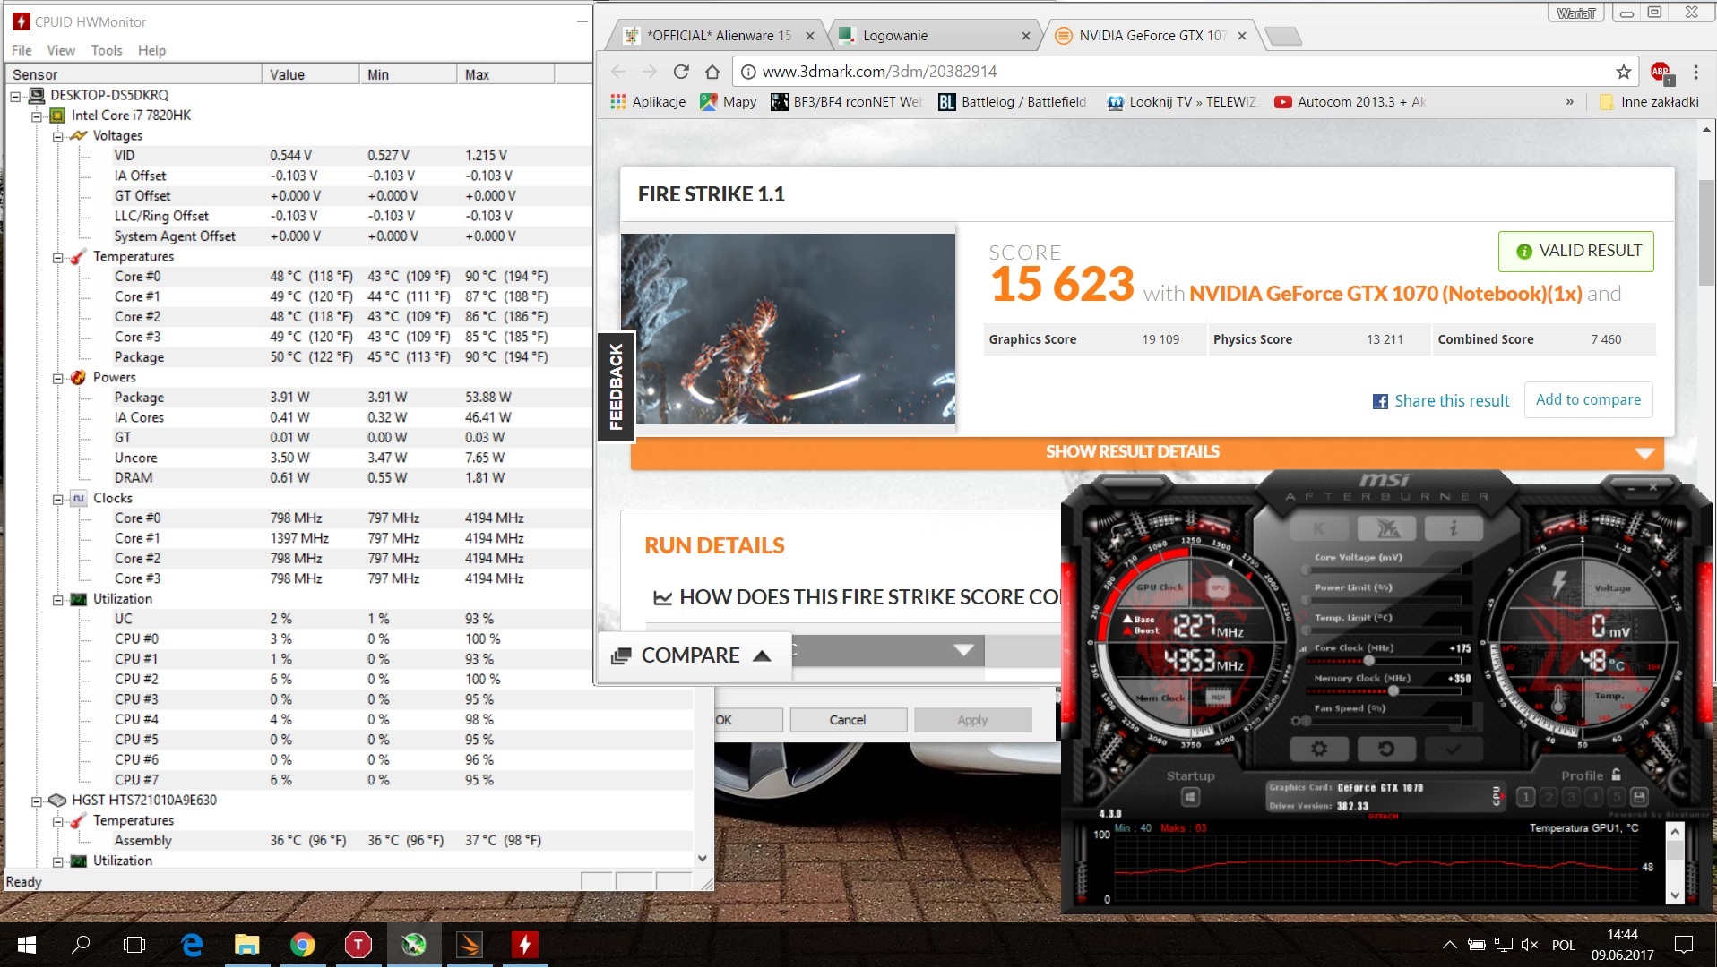Click Adblock Plus extension icon
Image resolution: width=1717 pixels, height=968 pixels.
point(1661,72)
